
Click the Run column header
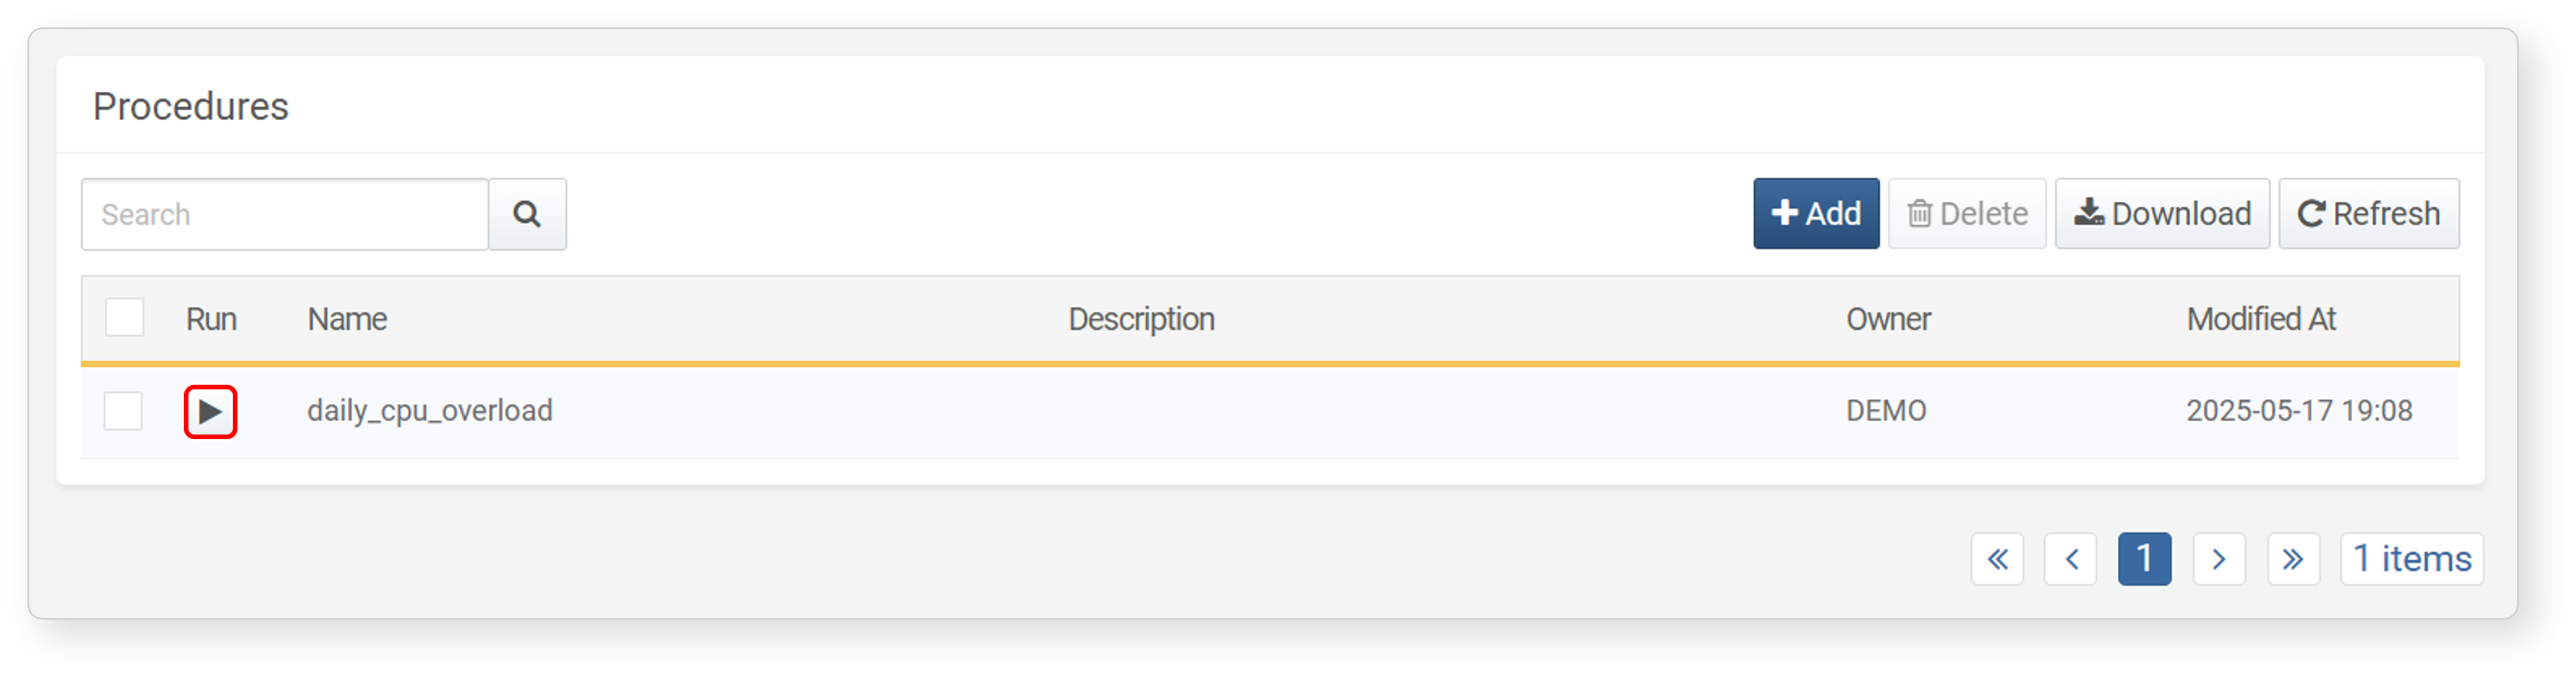(x=211, y=318)
